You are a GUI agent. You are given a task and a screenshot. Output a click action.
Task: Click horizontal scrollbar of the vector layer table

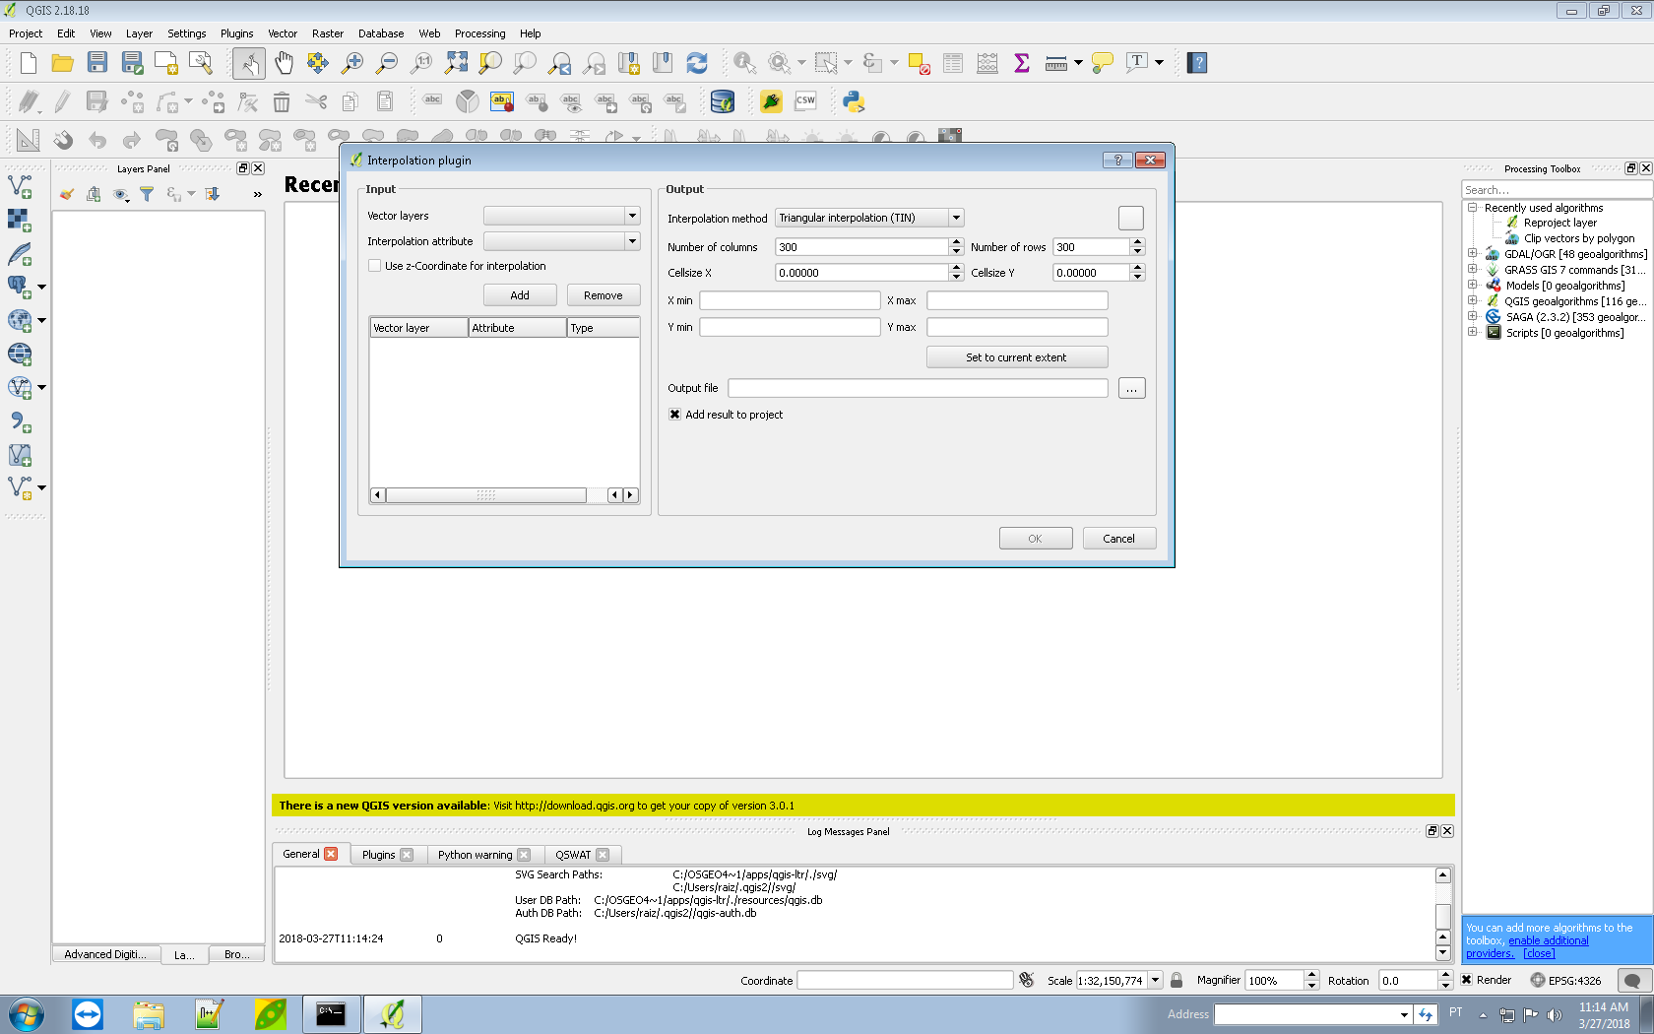point(486,495)
